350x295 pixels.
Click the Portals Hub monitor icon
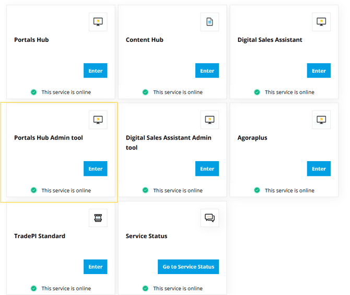point(98,22)
